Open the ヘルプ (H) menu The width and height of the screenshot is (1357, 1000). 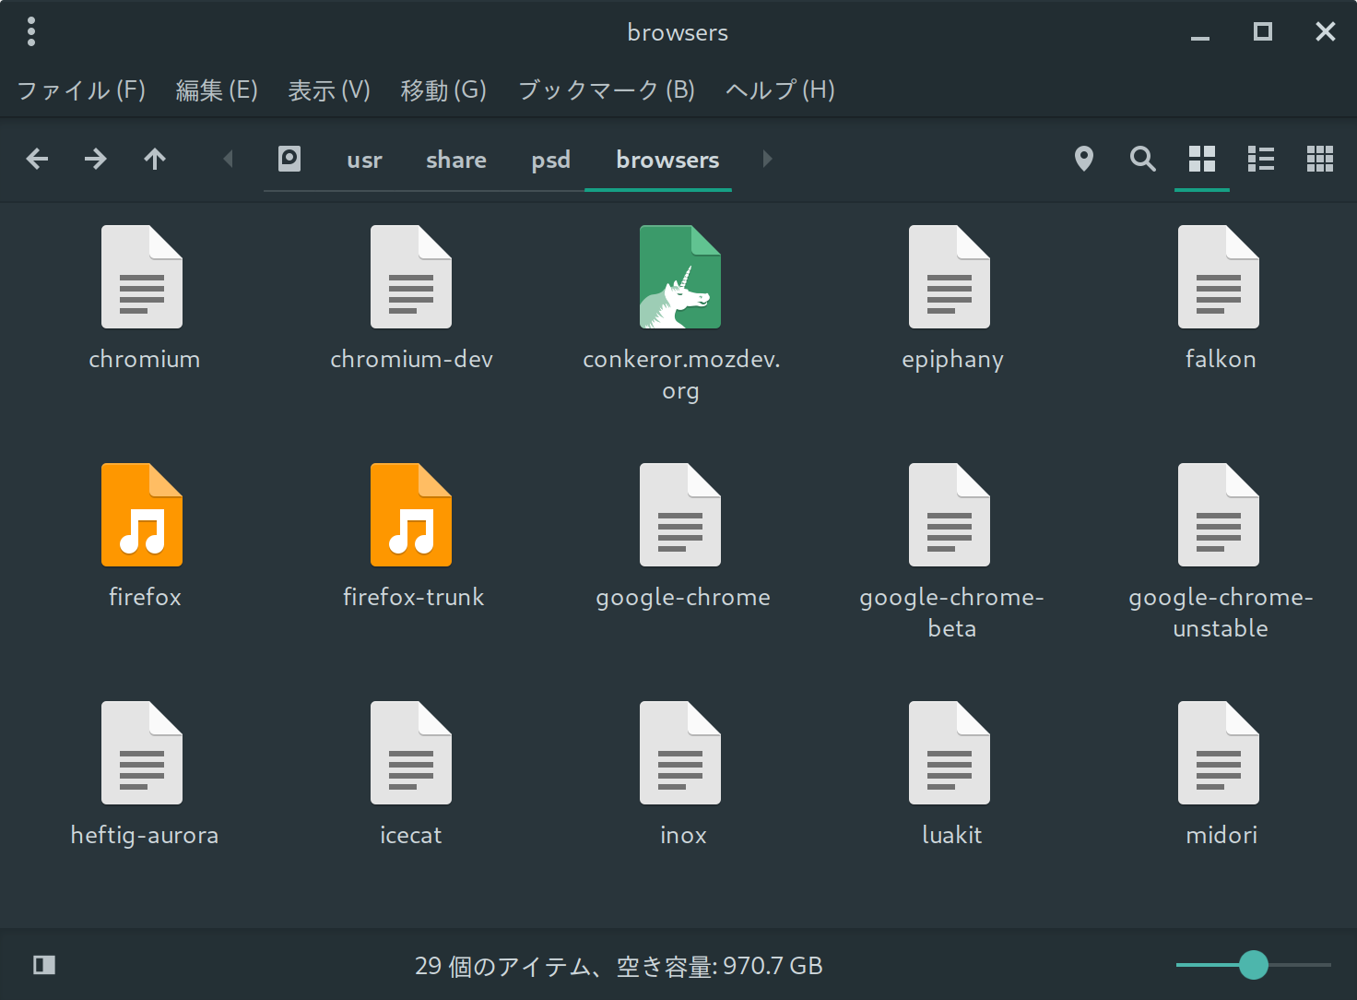pos(780,89)
